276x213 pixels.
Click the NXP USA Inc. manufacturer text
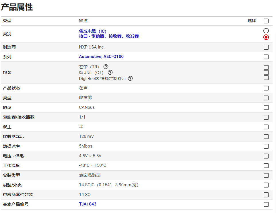pos(92,47)
